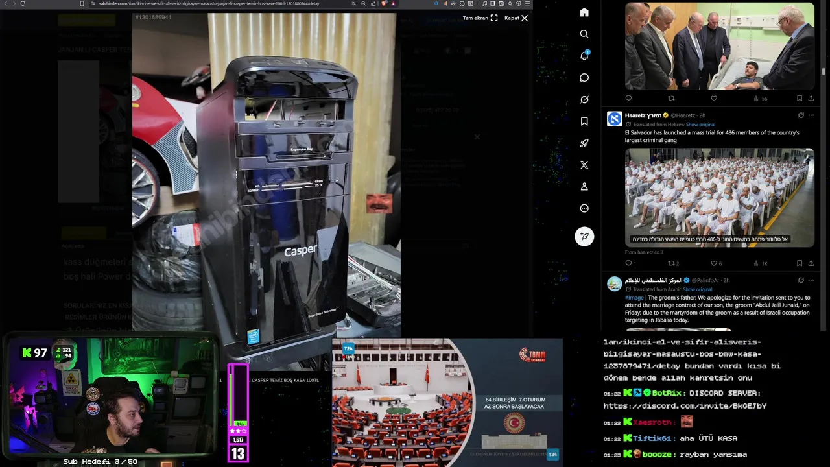Open the Brave shield icon

coord(384,3)
